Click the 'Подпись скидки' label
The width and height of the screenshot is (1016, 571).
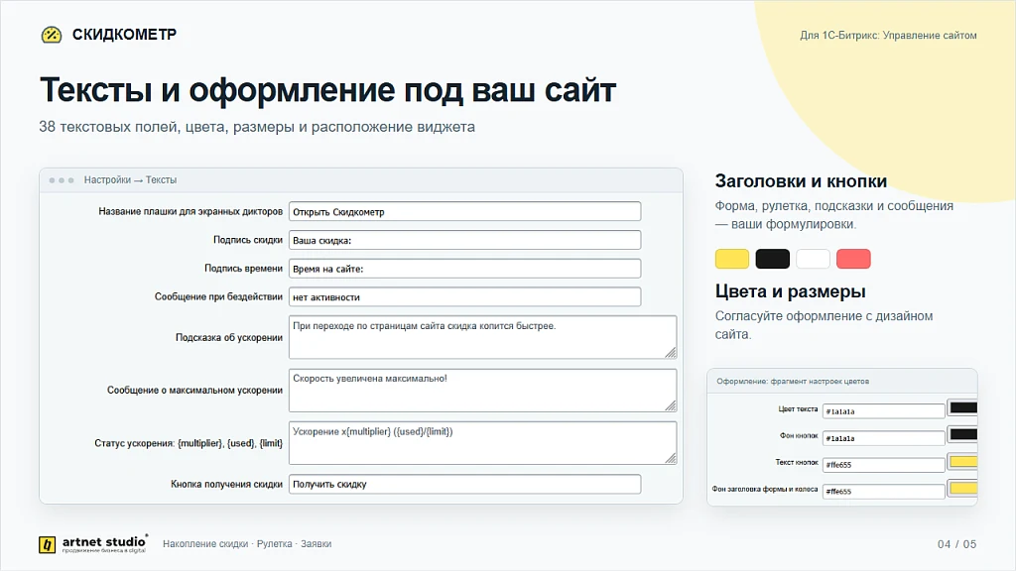pos(248,240)
